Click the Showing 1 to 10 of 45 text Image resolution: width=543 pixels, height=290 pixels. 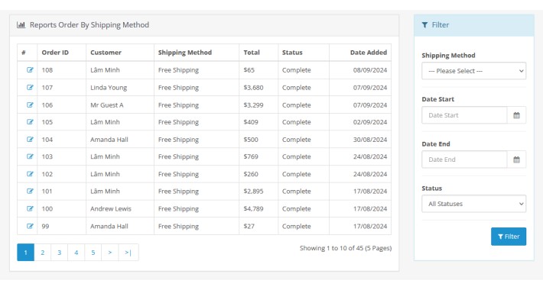coord(346,248)
